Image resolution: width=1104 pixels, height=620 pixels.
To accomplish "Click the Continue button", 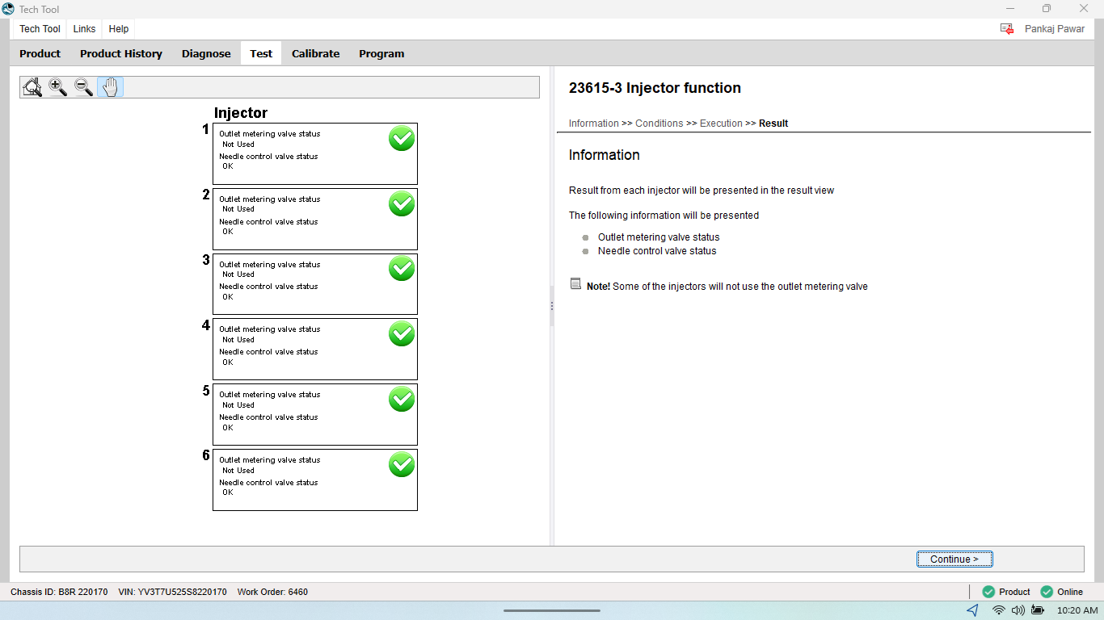I will (954, 559).
